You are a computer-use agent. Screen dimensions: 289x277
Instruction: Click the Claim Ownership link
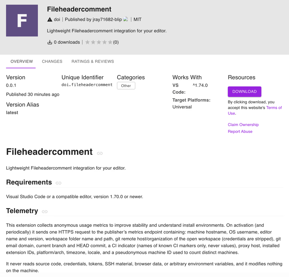click(243, 125)
